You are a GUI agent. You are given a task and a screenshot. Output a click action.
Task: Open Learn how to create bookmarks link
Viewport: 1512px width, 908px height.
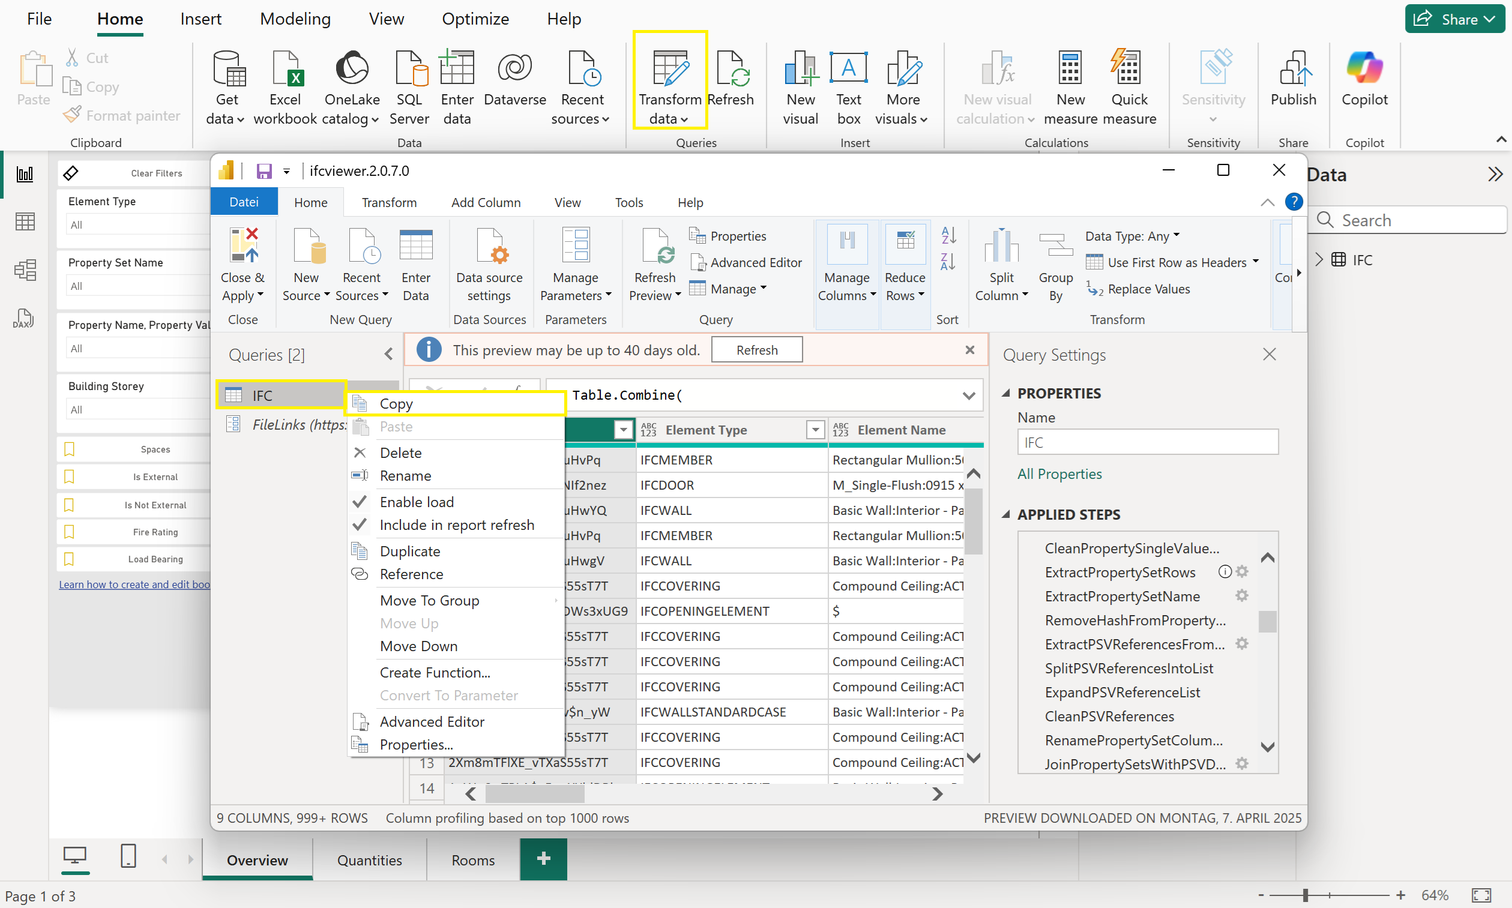[134, 585]
